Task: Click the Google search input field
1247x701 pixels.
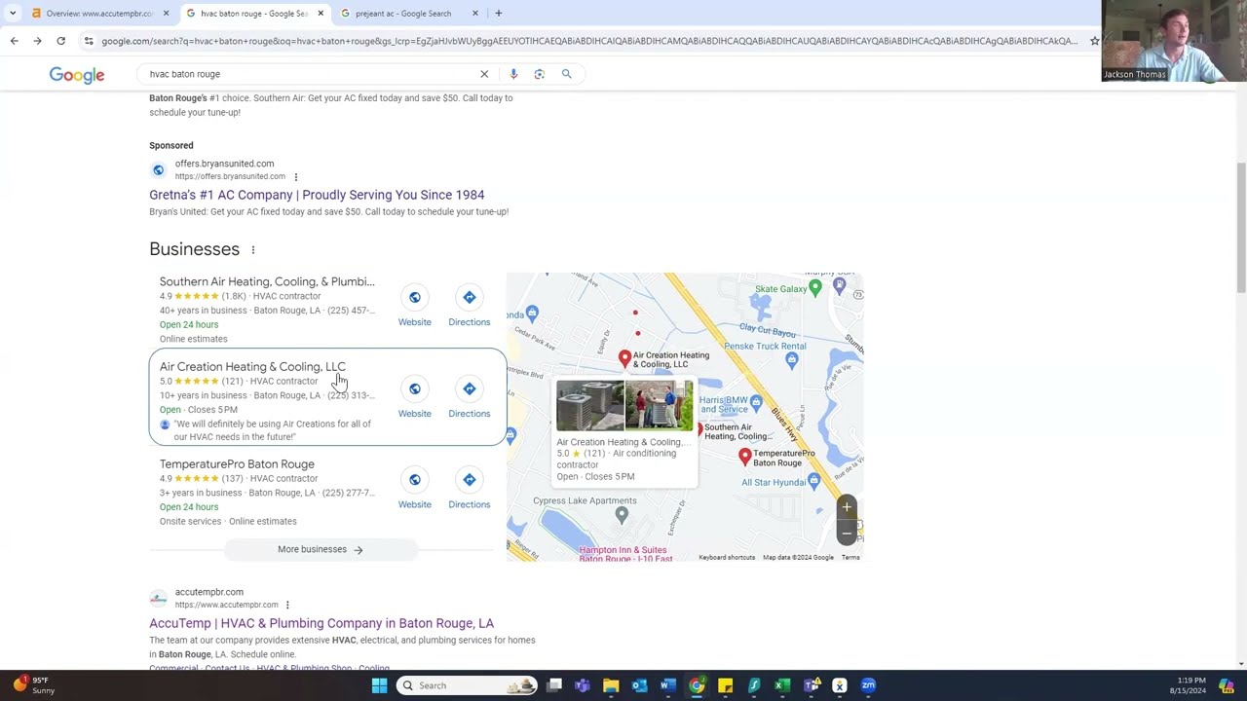Action: coord(312,74)
